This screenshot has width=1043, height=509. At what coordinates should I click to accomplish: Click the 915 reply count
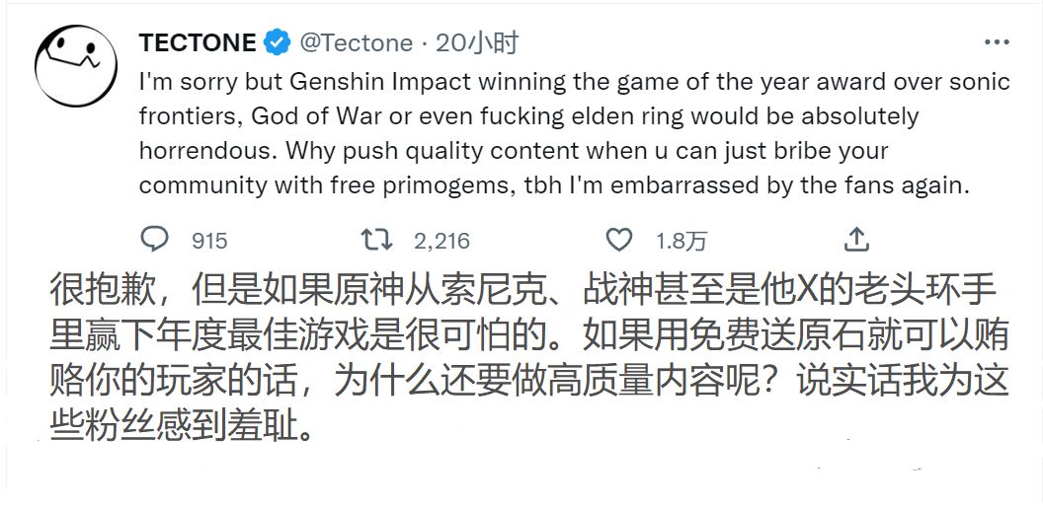[209, 241]
